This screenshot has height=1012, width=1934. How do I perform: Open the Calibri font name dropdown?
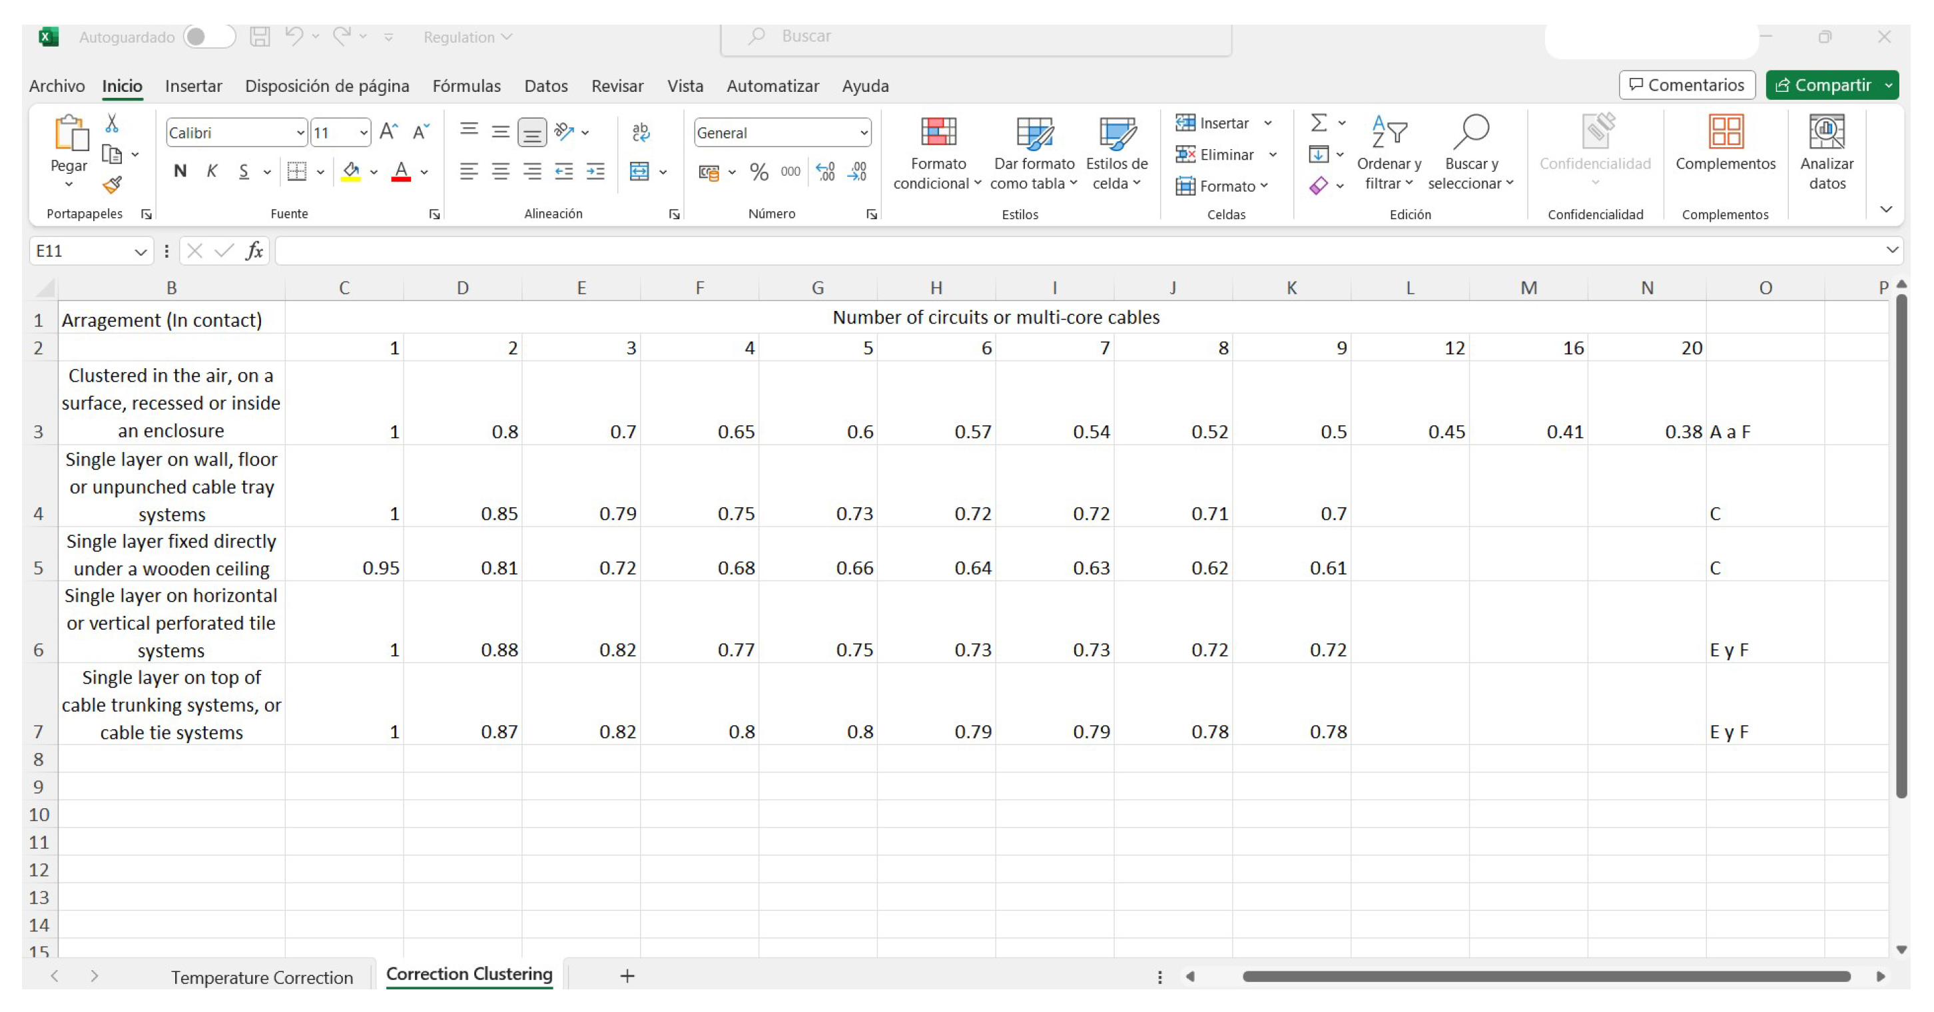[300, 133]
